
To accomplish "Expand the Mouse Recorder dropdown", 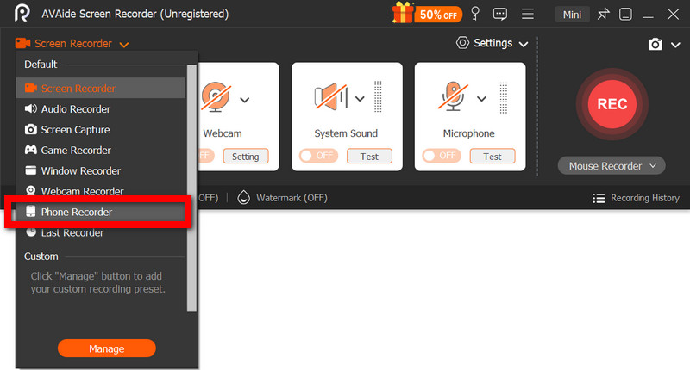I will [x=612, y=165].
